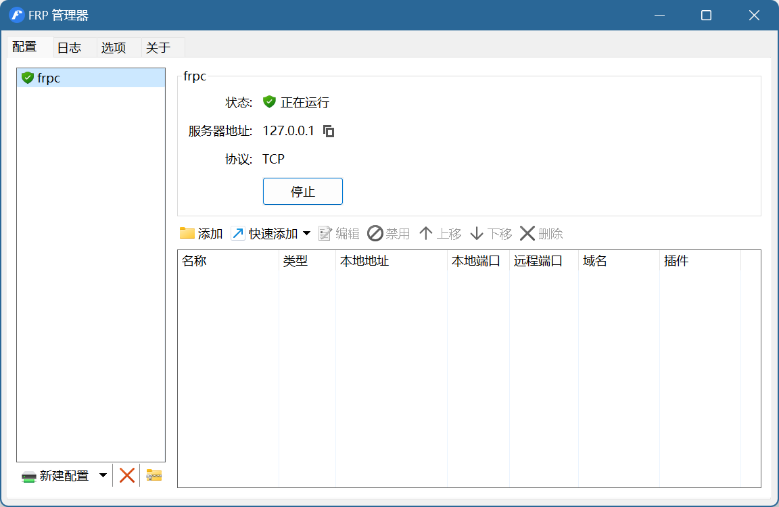
Task: Click the 删除 proxy X icon
Action: point(527,234)
